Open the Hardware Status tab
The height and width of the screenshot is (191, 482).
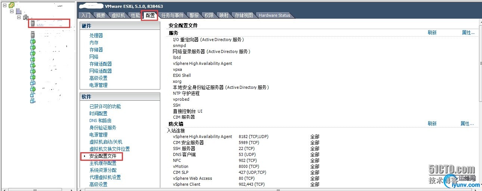click(275, 15)
